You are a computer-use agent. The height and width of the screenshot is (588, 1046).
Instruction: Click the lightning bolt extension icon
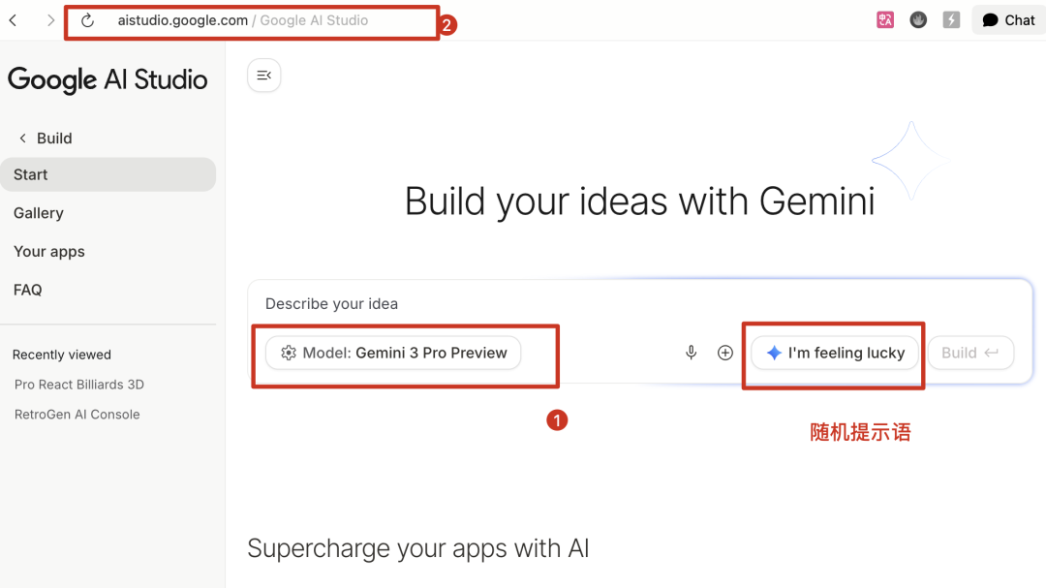point(951,20)
